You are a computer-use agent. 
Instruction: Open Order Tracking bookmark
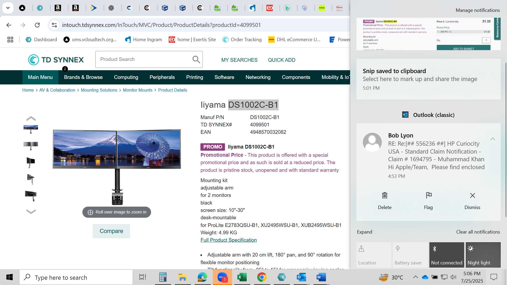click(x=242, y=40)
